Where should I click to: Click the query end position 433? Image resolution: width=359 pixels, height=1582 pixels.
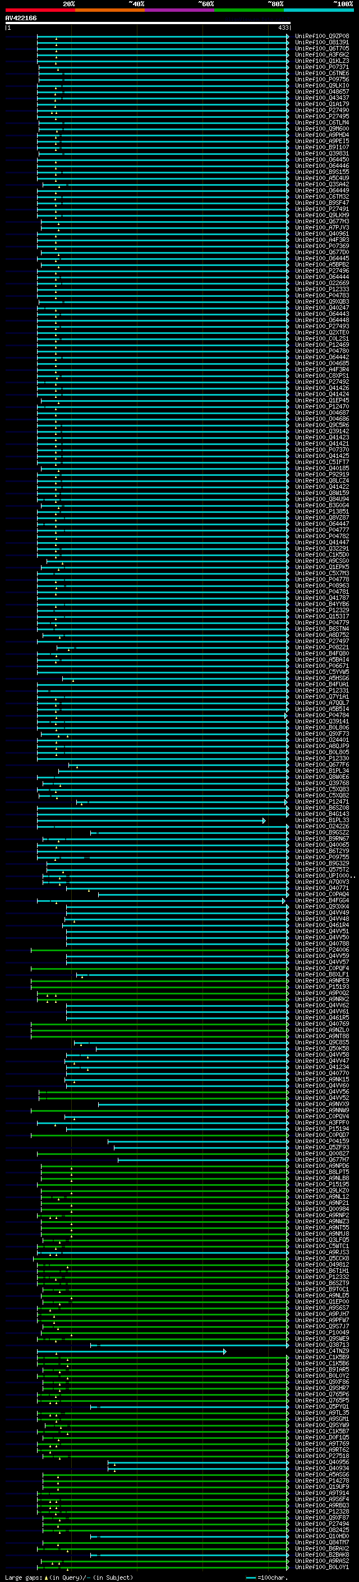pos(283,27)
